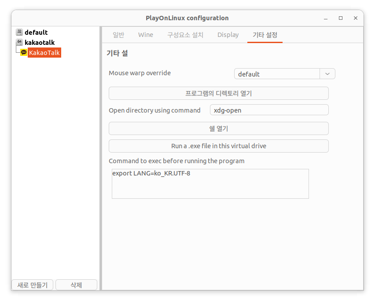This screenshot has width=375, height=303.
Task: Switch to the 일반 tab
Action: 118,35
